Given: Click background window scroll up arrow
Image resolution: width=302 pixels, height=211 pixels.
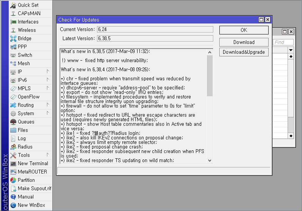Looking at the screenshot, I should [291, 56].
